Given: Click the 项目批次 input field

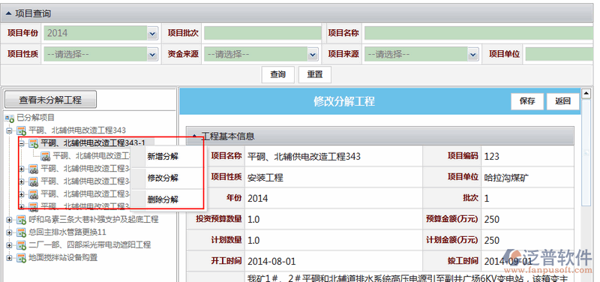Looking at the screenshot, I should (x=262, y=33).
